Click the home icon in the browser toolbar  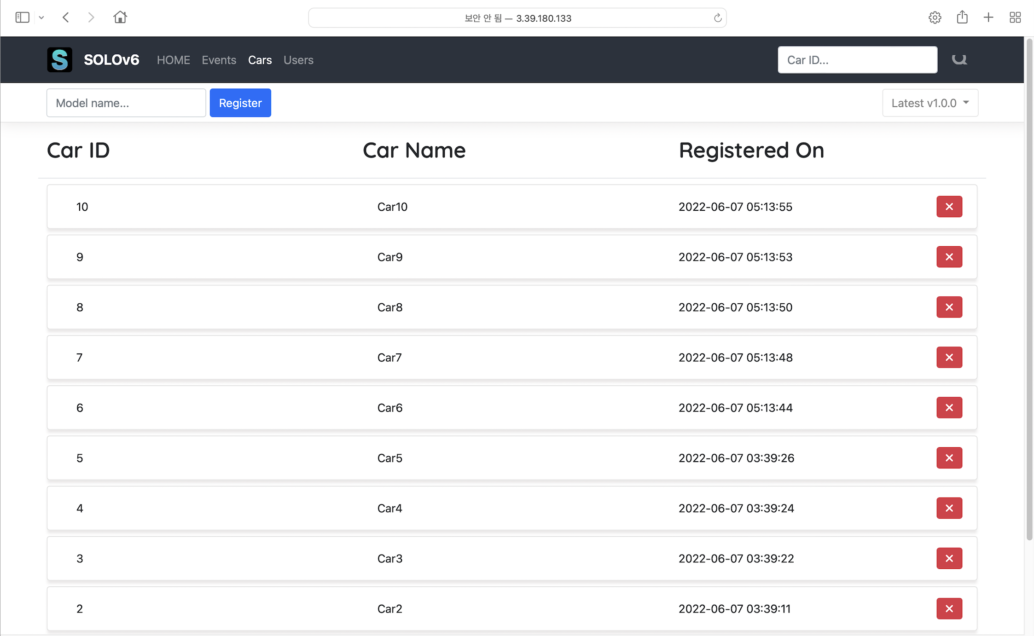point(120,17)
